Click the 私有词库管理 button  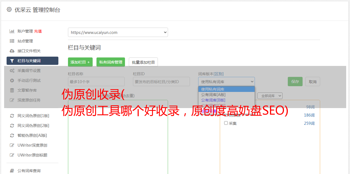click(111, 62)
